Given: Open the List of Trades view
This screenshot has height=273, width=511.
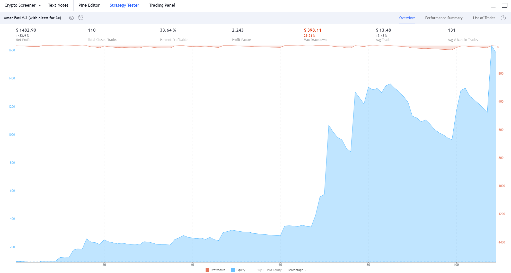Looking at the screenshot, I should [x=484, y=18].
